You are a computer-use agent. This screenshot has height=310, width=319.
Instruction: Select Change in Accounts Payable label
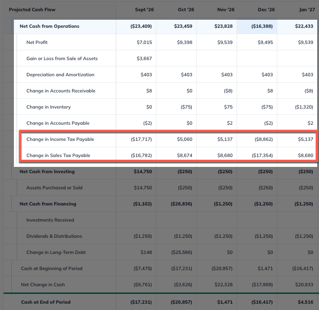58,123
